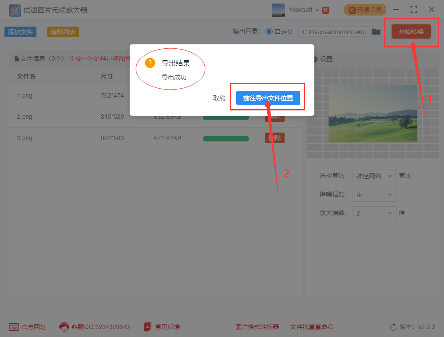The image size is (444, 337).
Task: Click the version refresh icon near v2.0.2
Action: (x=392, y=327)
